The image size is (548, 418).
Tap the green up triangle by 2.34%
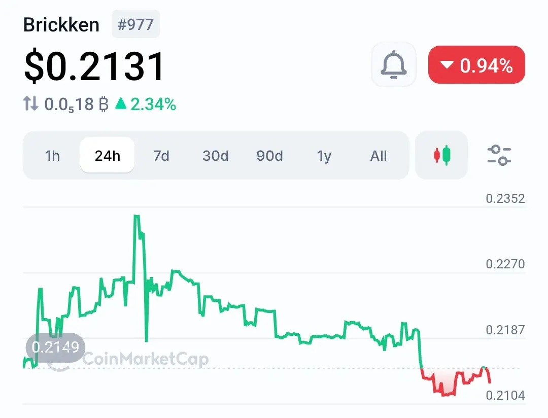click(121, 103)
